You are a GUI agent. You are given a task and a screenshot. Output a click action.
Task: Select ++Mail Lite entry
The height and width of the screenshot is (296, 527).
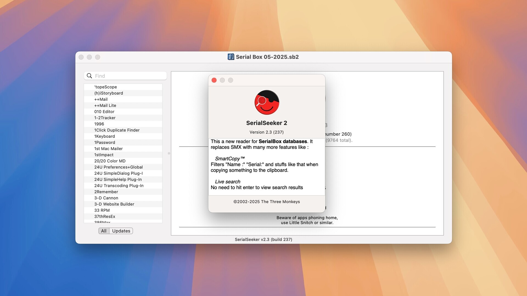123,106
